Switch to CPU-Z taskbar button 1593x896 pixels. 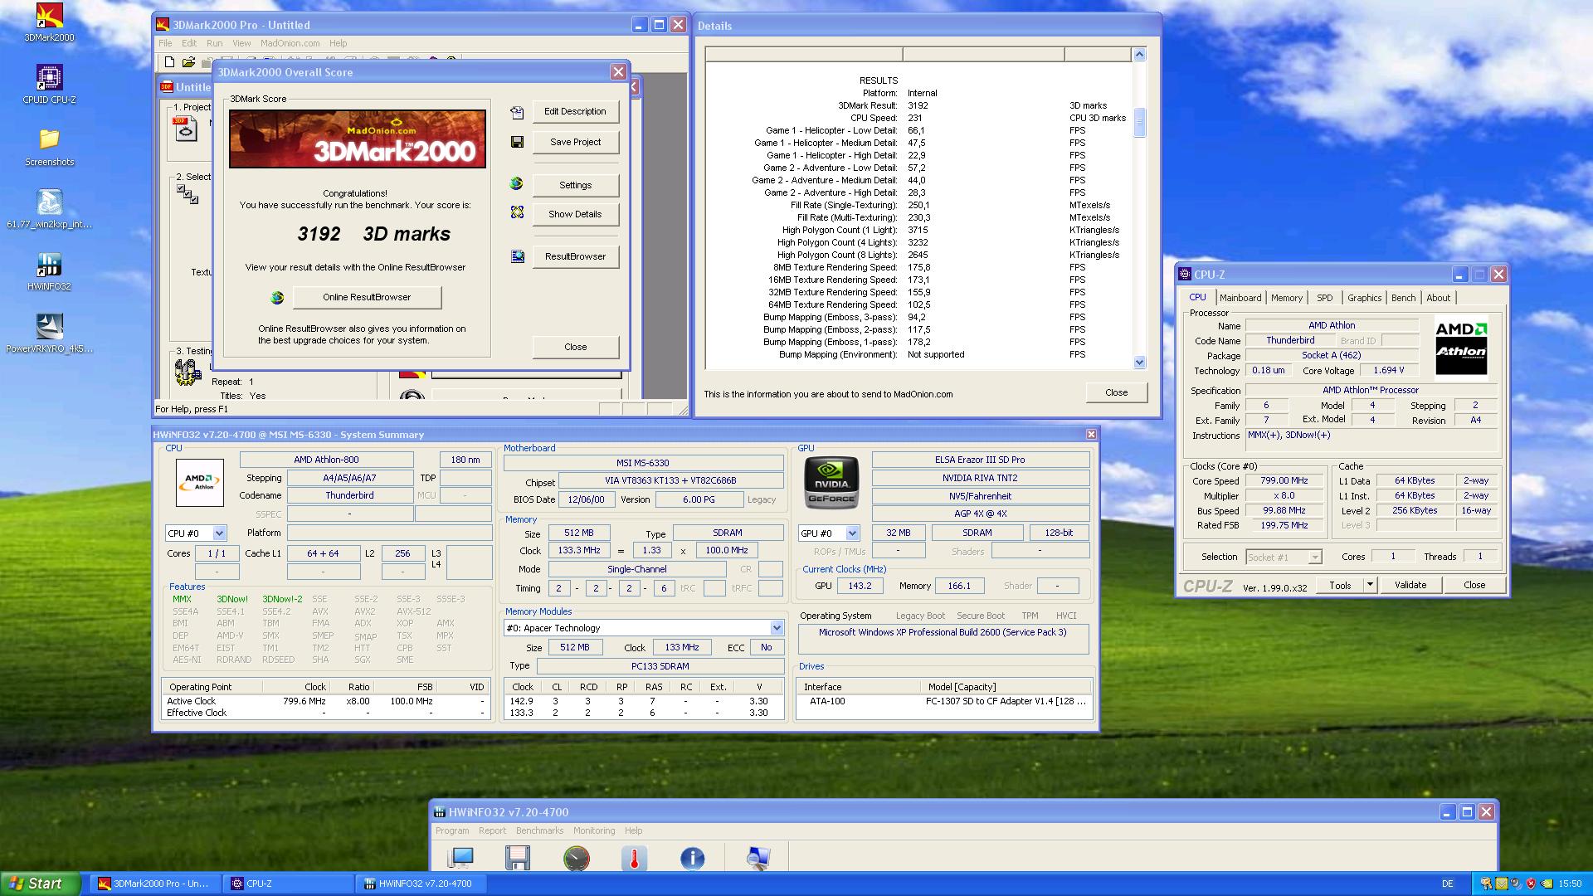(x=289, y=884)
